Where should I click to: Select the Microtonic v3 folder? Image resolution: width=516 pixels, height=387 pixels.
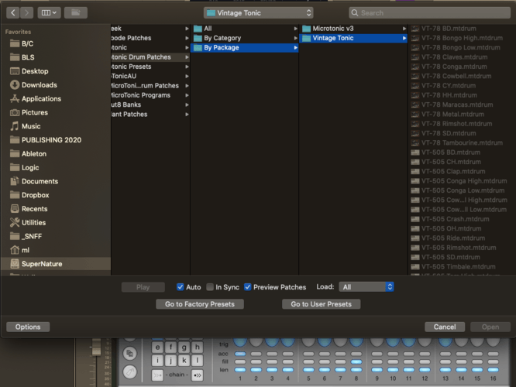pyautogui.click(x=353, y=29)
